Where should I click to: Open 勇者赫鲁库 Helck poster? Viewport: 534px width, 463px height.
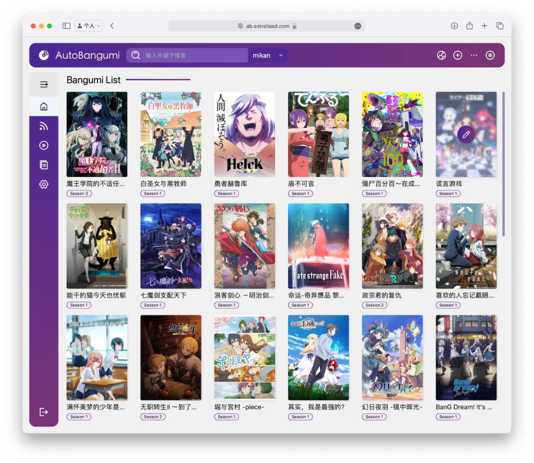click(x=245, y=134)
